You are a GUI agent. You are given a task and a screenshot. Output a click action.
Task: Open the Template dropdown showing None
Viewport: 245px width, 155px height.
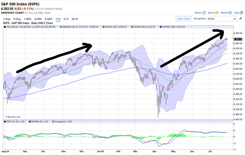222,19
